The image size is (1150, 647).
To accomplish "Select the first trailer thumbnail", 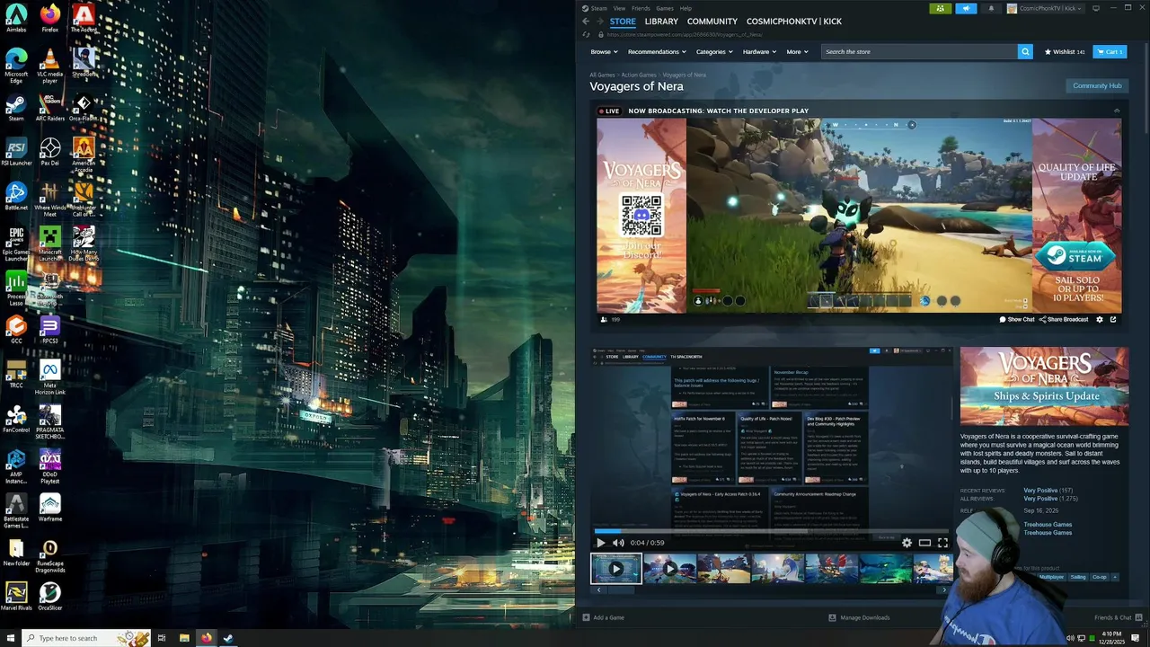I will [616, 569].
